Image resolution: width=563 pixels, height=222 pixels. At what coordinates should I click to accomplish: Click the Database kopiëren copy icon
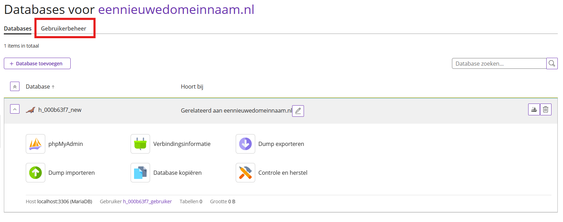(140, 173)
